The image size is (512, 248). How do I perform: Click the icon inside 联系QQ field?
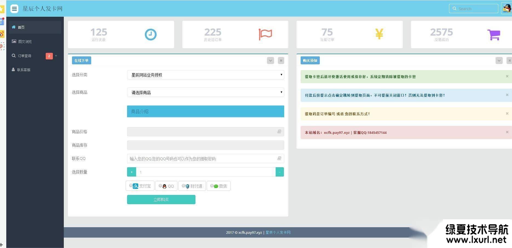click(x=279, y=158)
